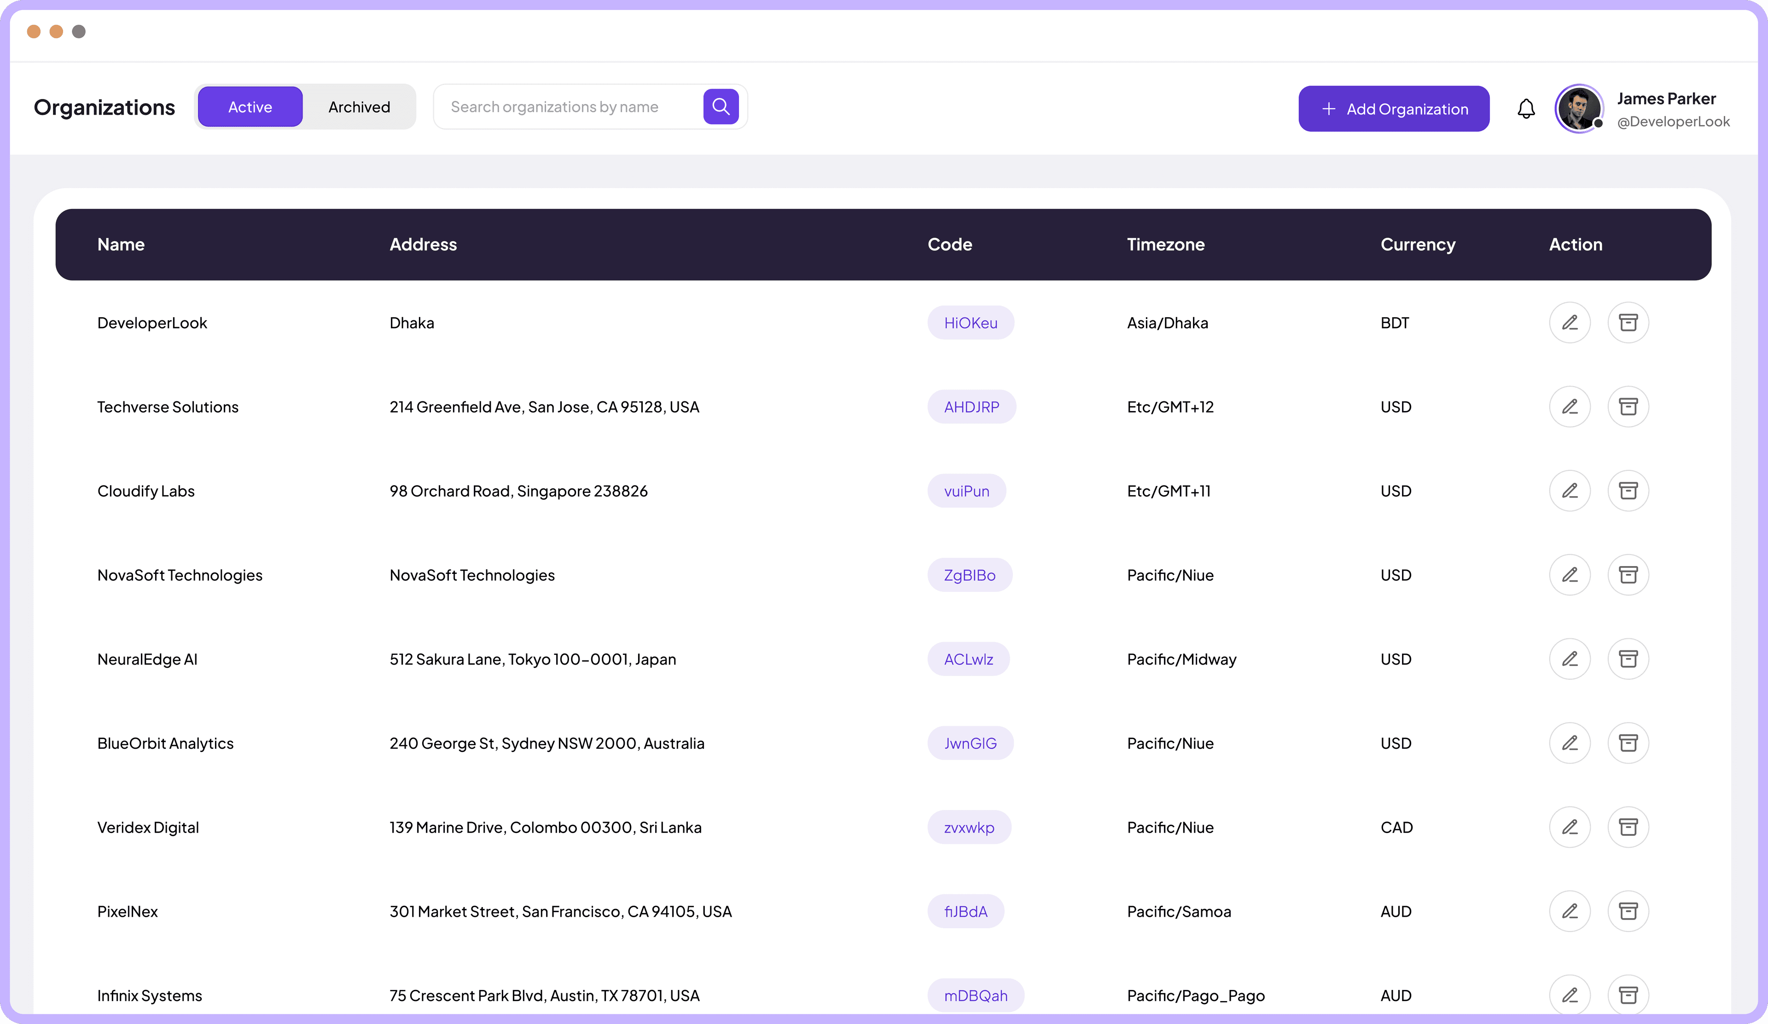This screenshot has height=1024, width=1768.
Task: Edit the DeveloperLook organization
Action: [x=1570, y=323]
